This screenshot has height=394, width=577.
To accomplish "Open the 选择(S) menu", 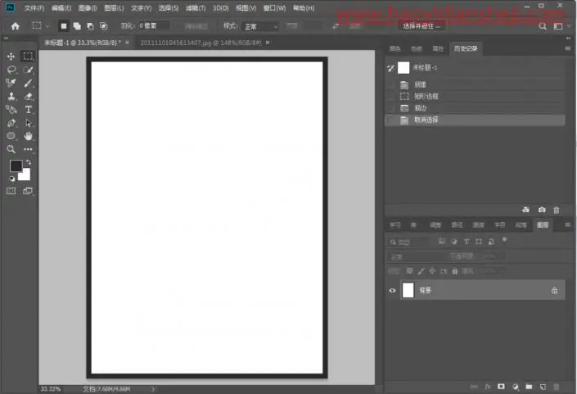I will tap(168, 7).
